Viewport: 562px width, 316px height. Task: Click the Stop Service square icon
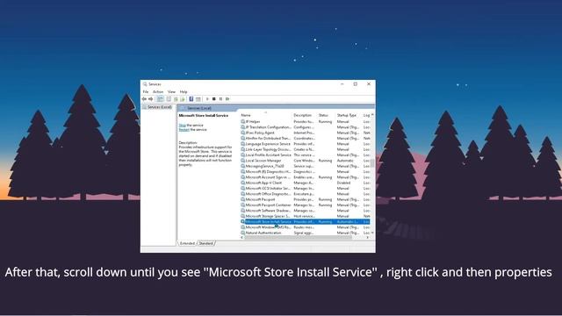(x=214, y=99)
